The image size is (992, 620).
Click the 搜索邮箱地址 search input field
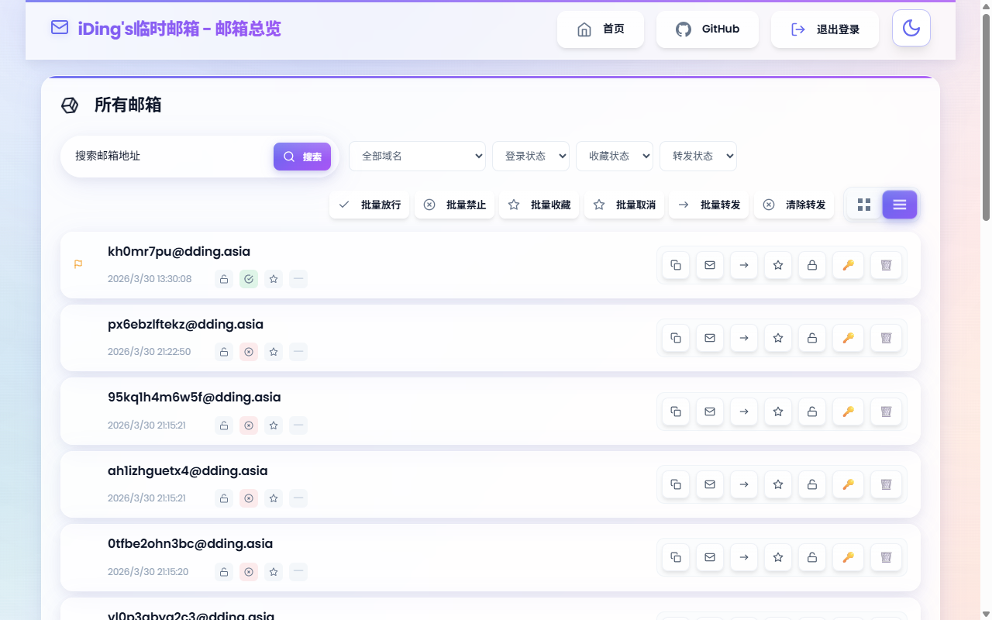[167, 156]
